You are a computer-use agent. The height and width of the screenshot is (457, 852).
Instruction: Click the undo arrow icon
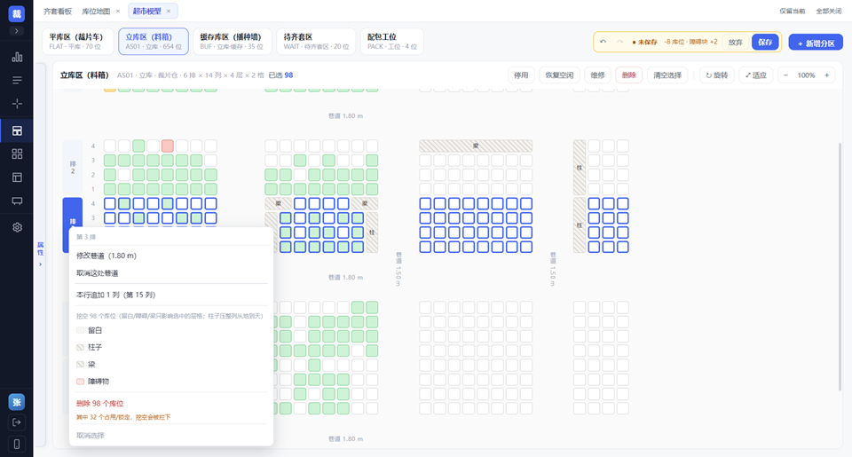[x=603, y=42]
